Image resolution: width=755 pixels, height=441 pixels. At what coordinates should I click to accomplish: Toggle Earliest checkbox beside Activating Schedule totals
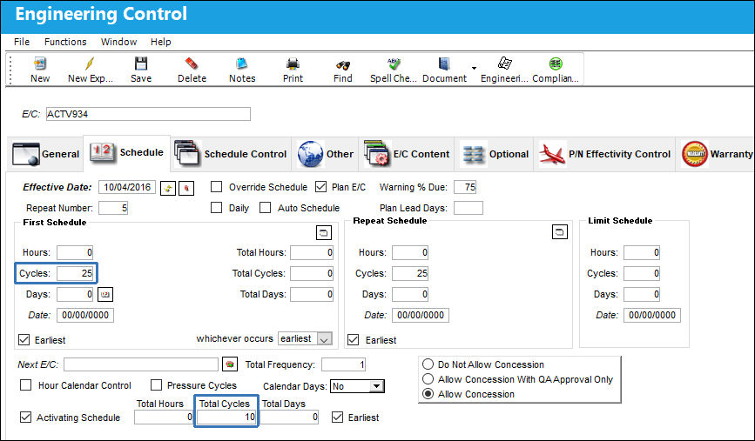coord(338,417)
